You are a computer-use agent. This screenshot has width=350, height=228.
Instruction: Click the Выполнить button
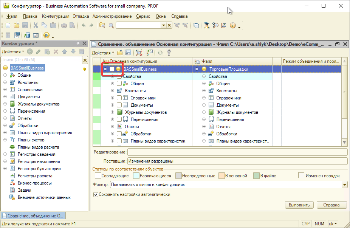(x=299, y=205)
